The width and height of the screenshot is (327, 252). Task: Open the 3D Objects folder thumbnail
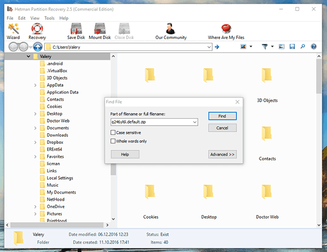click(267, 75)
